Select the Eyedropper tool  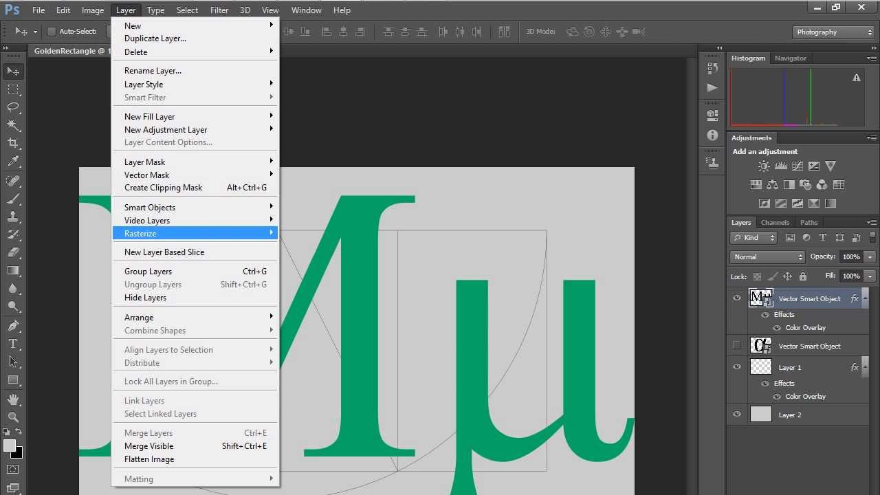pos(13,162)
